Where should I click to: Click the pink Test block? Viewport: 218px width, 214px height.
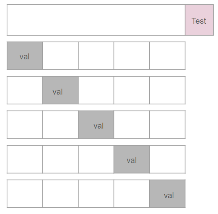click(x=199, y=20)
